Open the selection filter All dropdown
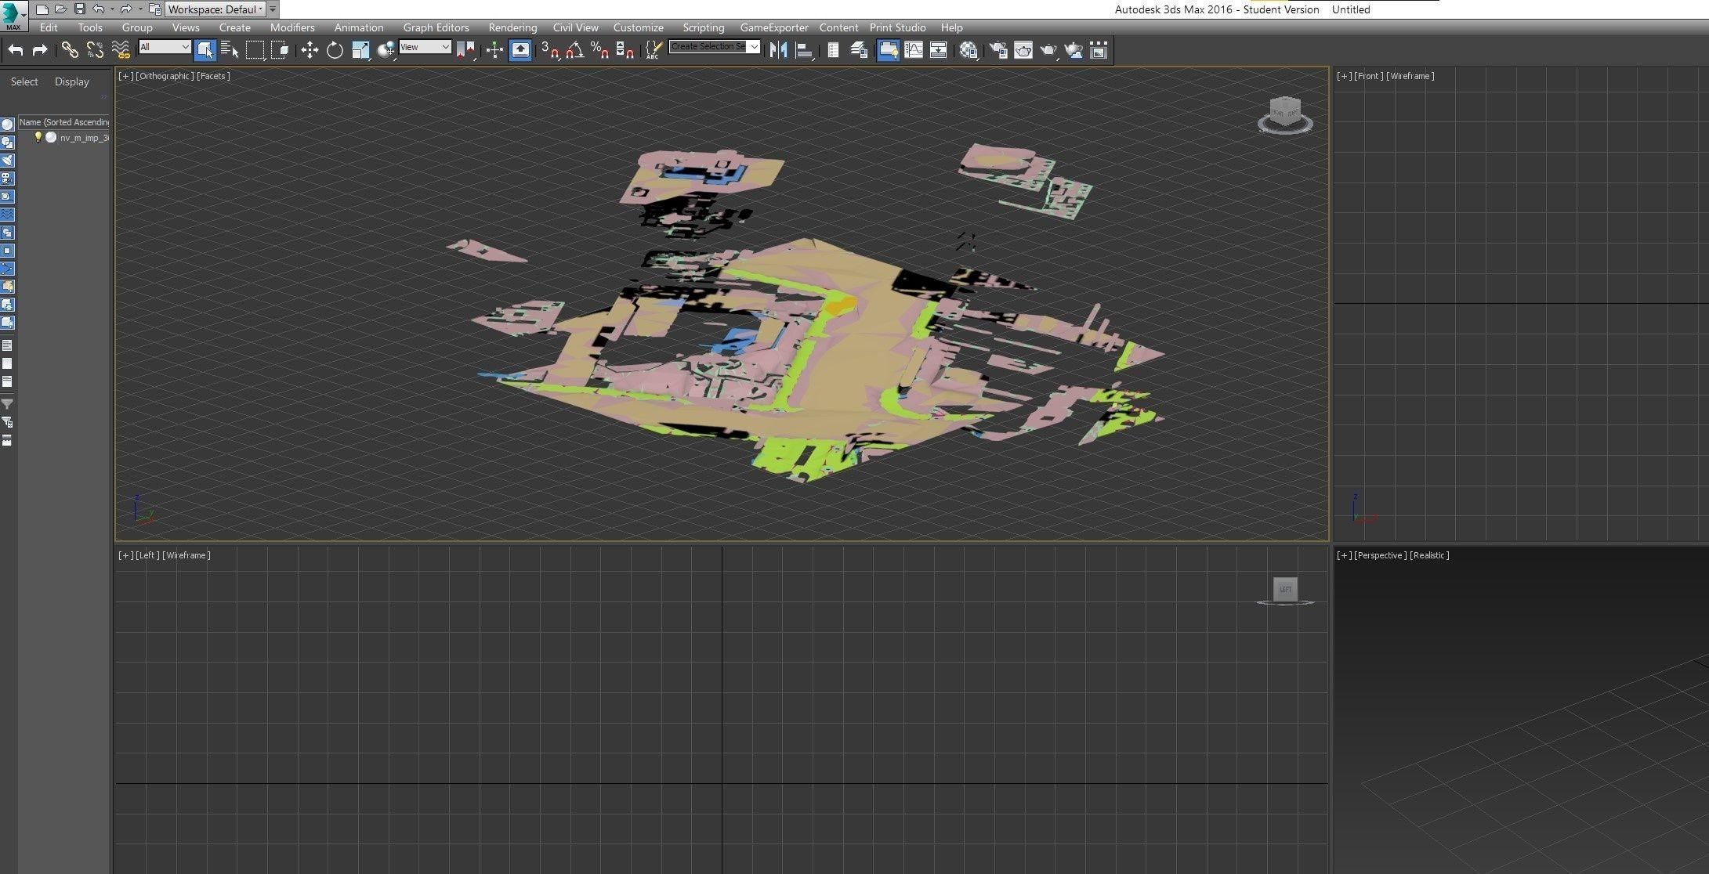The height and width of the screenshot is (874, 1709). point(165,47)
